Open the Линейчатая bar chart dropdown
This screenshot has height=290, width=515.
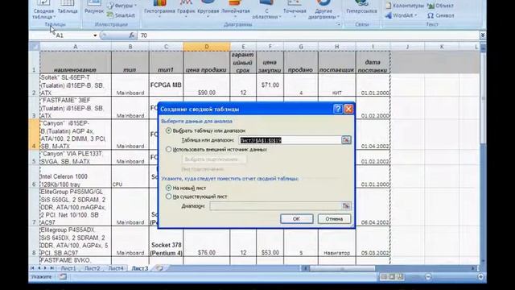(236, 9)
